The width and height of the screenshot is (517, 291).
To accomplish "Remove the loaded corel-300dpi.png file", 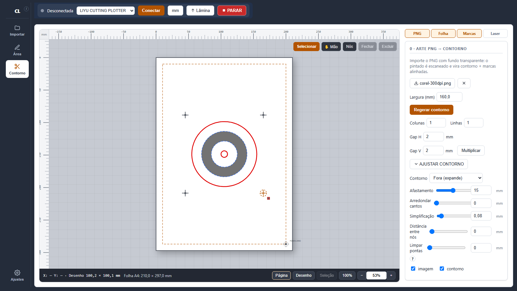I will 464,83.
